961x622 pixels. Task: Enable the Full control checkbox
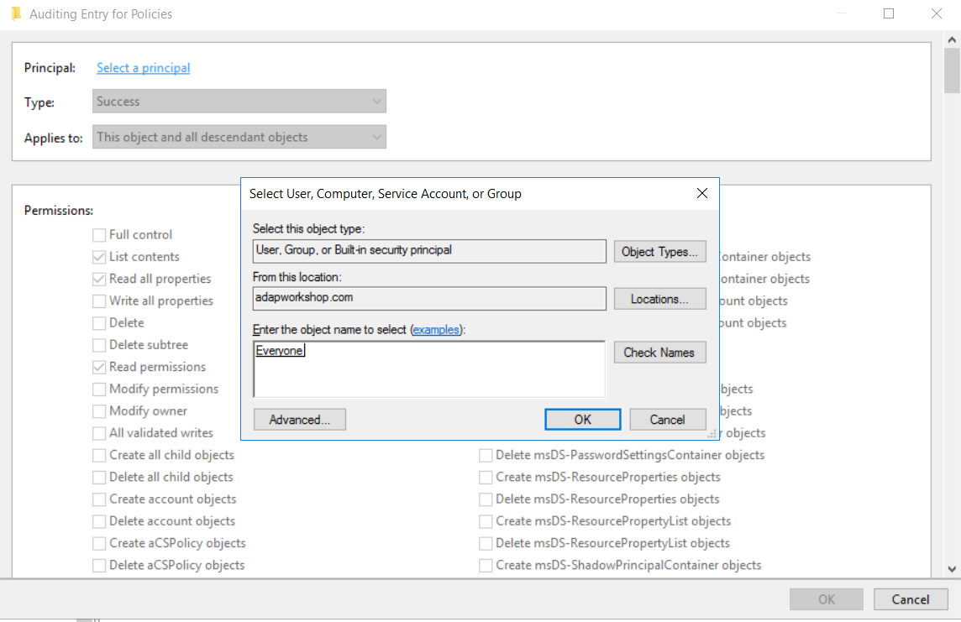[98, 234]
